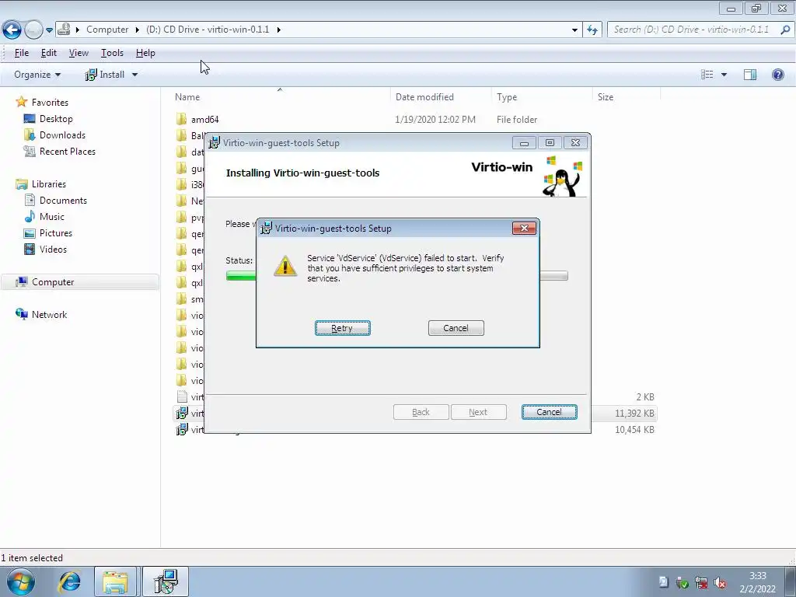Click 'Computer' in the address breadcrumb

coord(107,30)
